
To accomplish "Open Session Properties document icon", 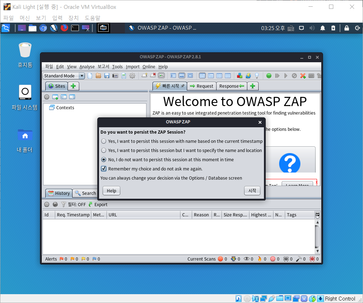I will coord(124,76).
